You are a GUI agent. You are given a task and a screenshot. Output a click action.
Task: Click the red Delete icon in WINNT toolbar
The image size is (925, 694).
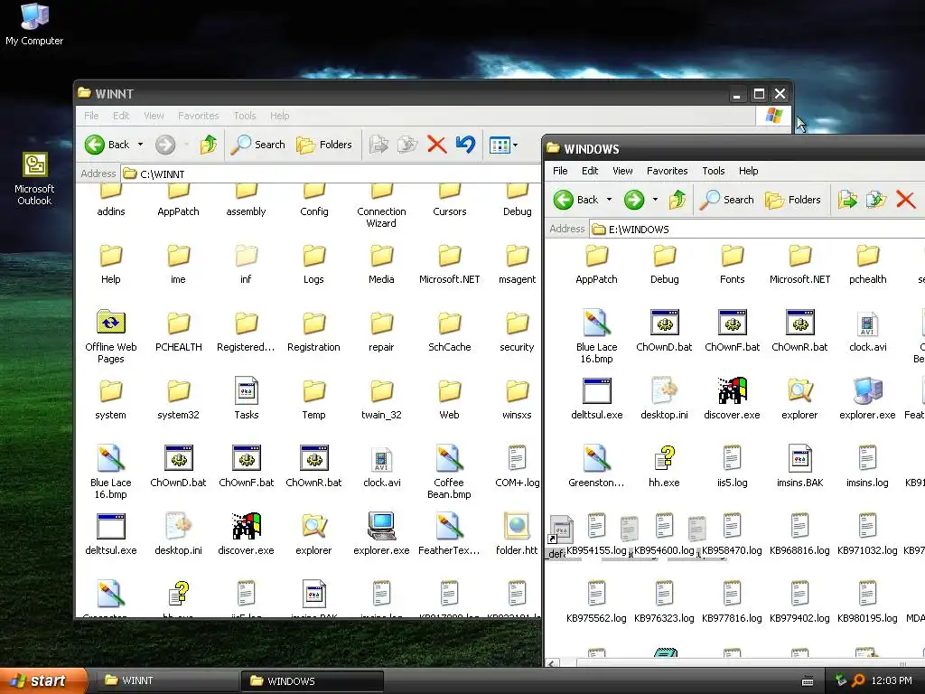pyautogui.click(x=436, y=145)
